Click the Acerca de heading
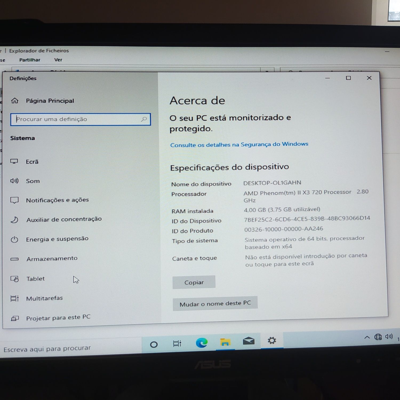 197,101
